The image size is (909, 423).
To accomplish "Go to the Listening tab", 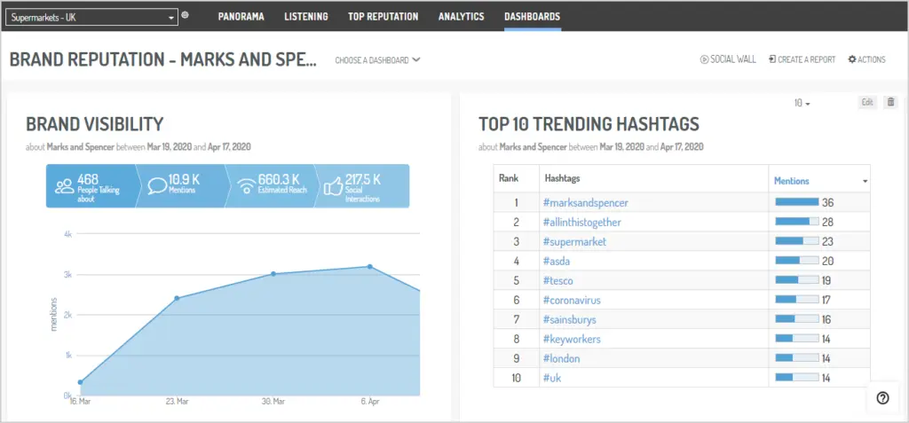I will 306,17.
